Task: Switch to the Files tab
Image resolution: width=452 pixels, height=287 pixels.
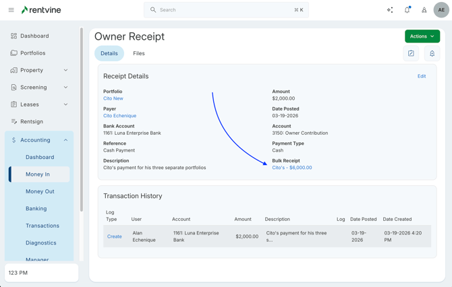Action: (138, 53)
